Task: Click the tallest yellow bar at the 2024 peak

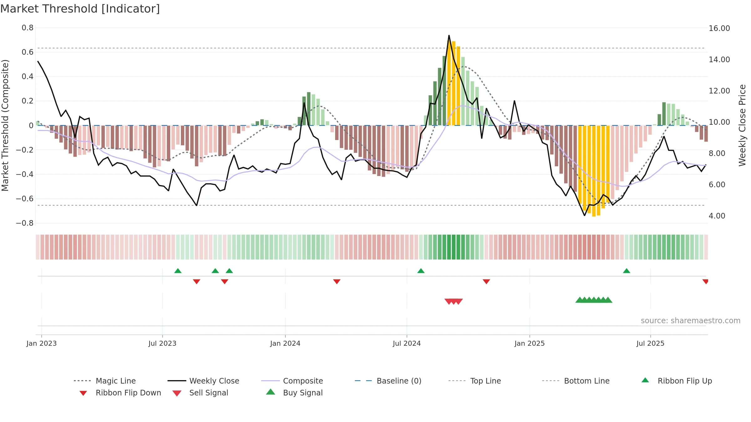Action: click(449, 82)
